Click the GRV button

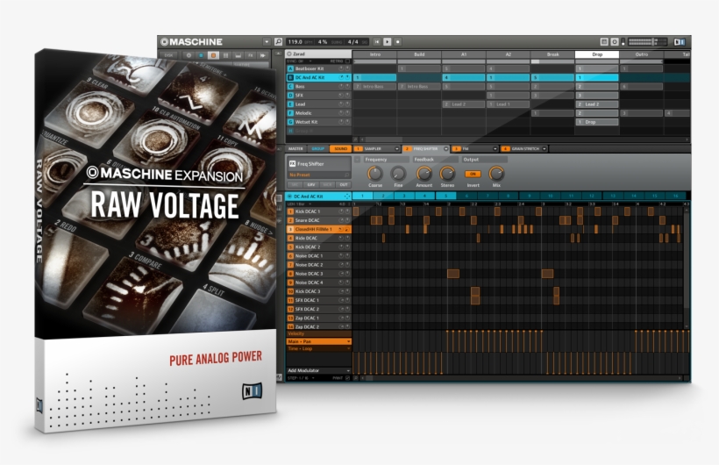311,184
